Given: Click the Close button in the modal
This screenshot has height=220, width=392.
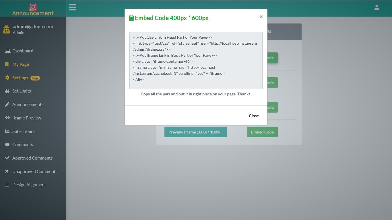Looking at the screenshot, I should (x=254, y=116).
